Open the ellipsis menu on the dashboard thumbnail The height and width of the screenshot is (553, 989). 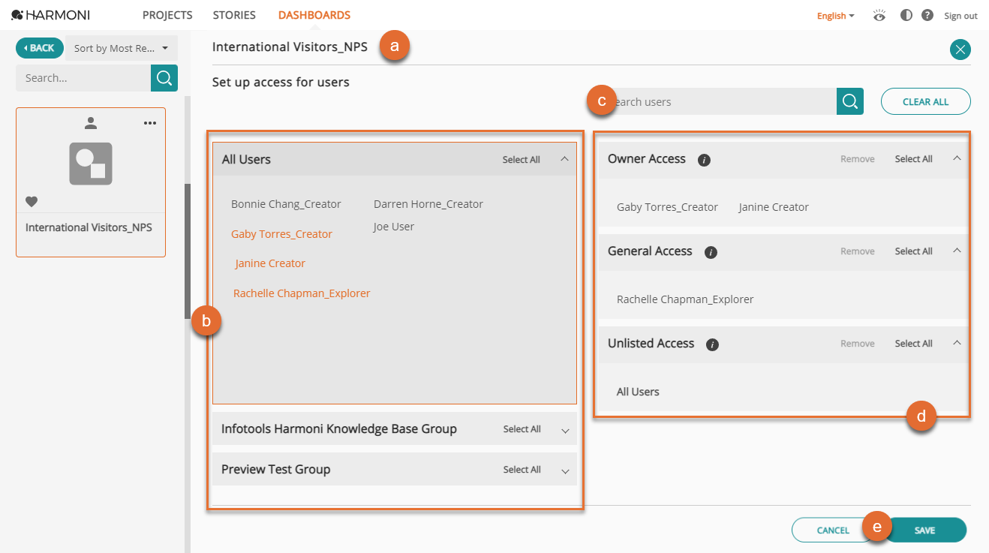coord(149,123)
